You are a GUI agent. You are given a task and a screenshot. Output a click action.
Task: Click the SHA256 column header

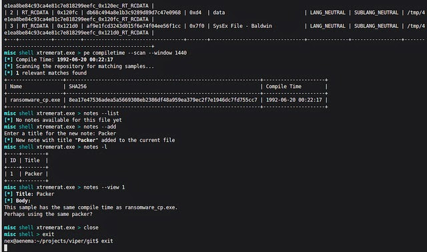point(77,87)
